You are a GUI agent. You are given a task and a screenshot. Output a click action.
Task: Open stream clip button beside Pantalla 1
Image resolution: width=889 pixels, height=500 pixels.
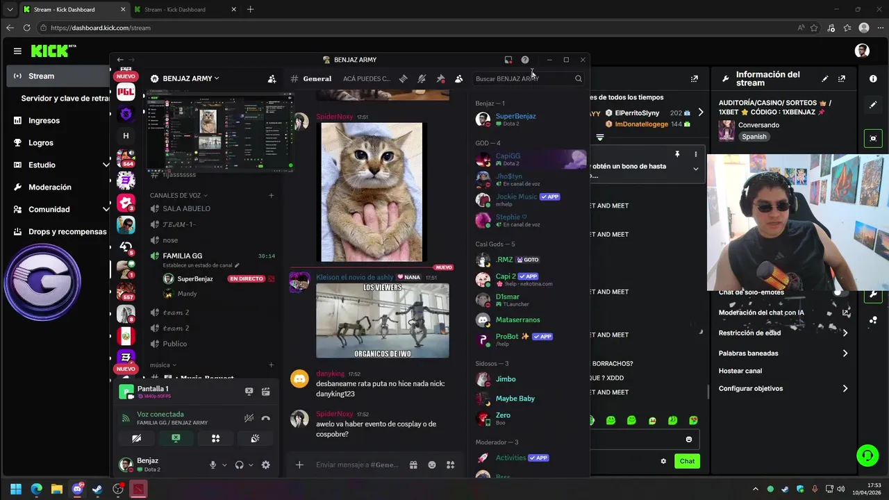pos(265,392)
